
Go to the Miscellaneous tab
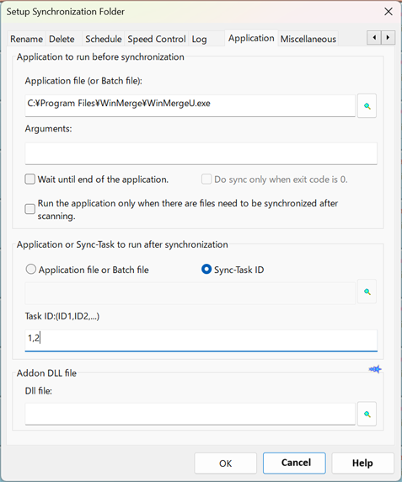[308, 39]
